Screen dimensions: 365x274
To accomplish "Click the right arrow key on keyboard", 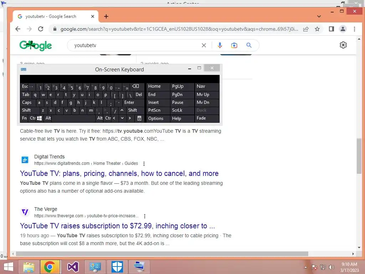I will (x=130, y=118).
